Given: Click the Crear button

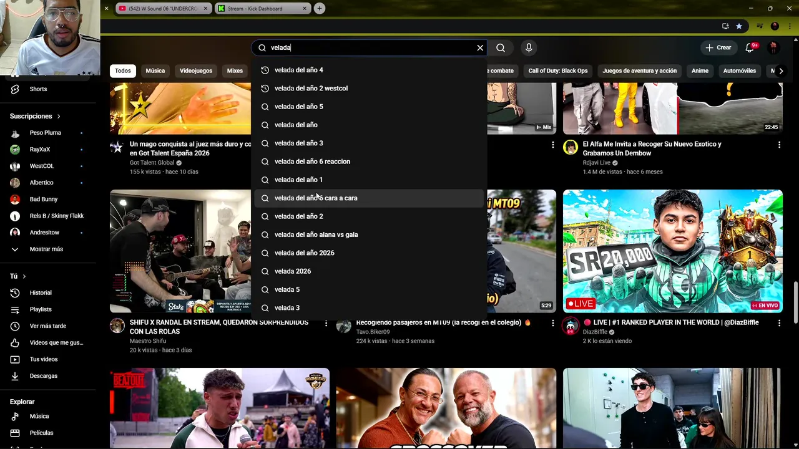Looking at the screenshot, I should (x=718, y=47).
